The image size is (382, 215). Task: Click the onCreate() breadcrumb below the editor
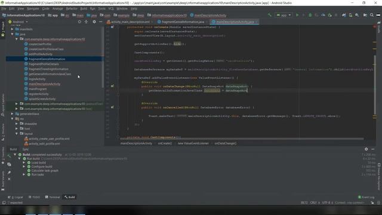165,143
